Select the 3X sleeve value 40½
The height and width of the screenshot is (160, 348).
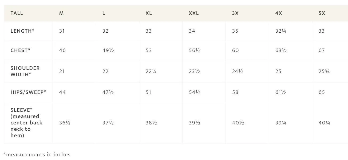click(x=238, y=123)
